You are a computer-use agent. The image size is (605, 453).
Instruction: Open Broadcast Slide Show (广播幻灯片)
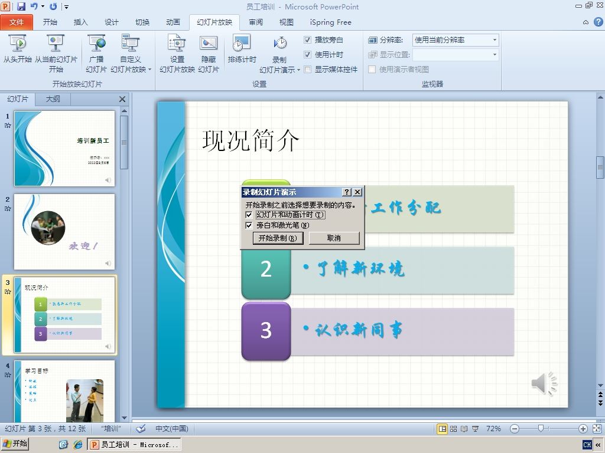96,53
